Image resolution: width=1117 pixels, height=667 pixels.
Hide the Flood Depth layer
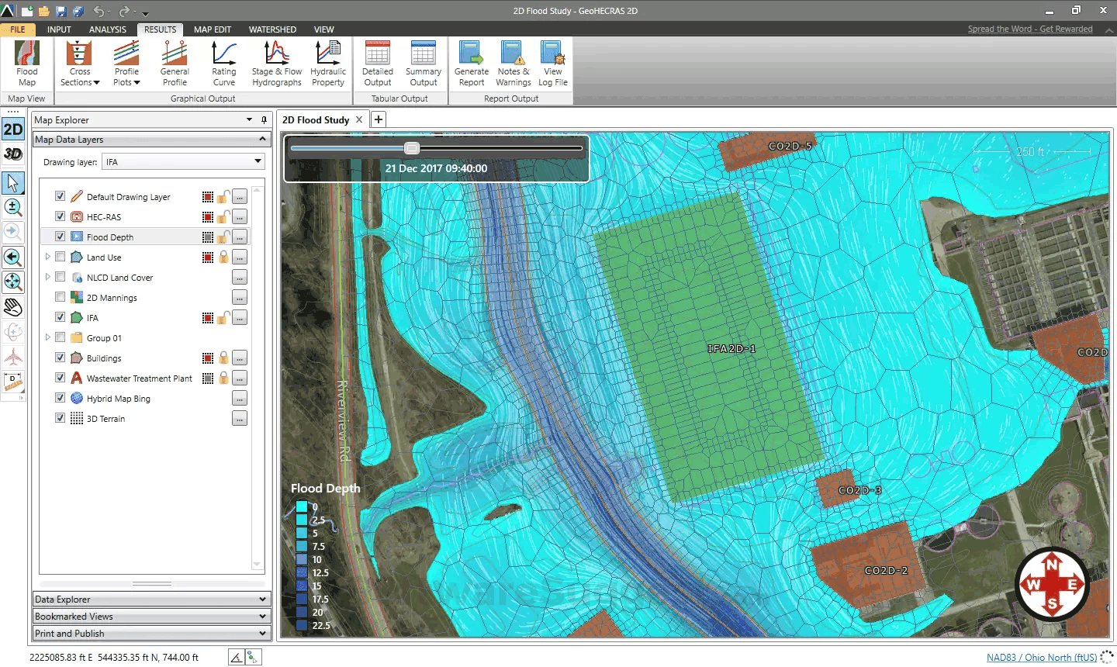click(60, 237)
